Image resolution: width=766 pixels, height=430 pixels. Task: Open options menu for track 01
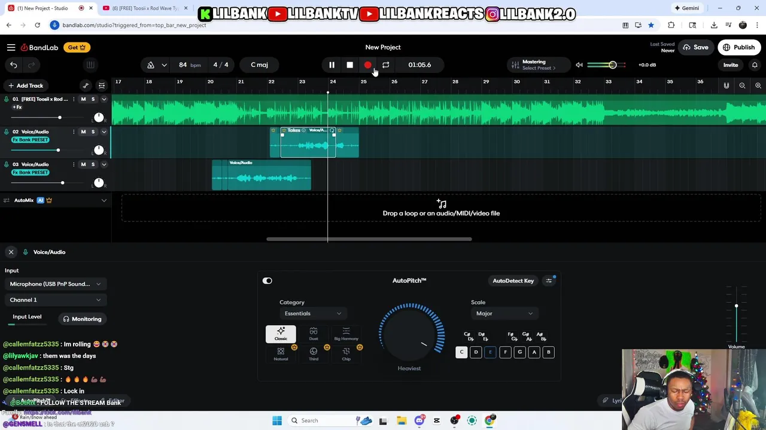click(74, 99)
